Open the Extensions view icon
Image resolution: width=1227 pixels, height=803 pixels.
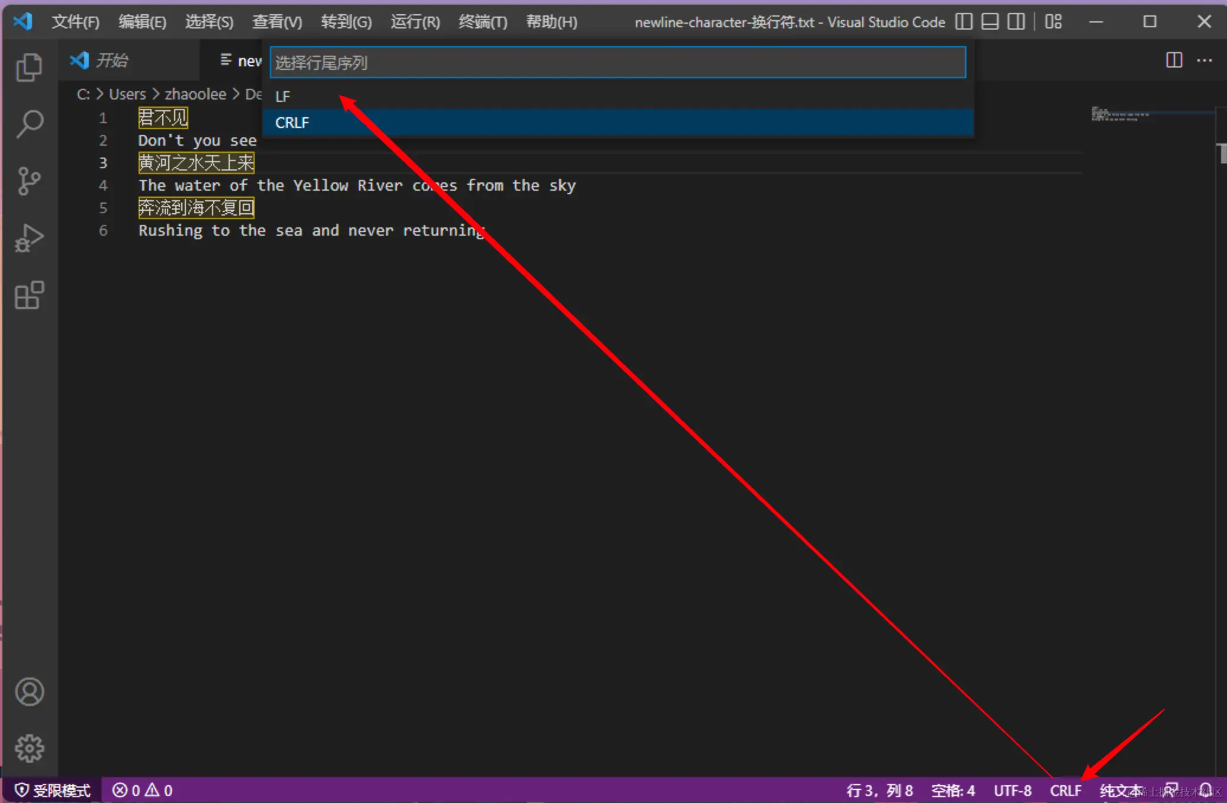tap(29, 295)
